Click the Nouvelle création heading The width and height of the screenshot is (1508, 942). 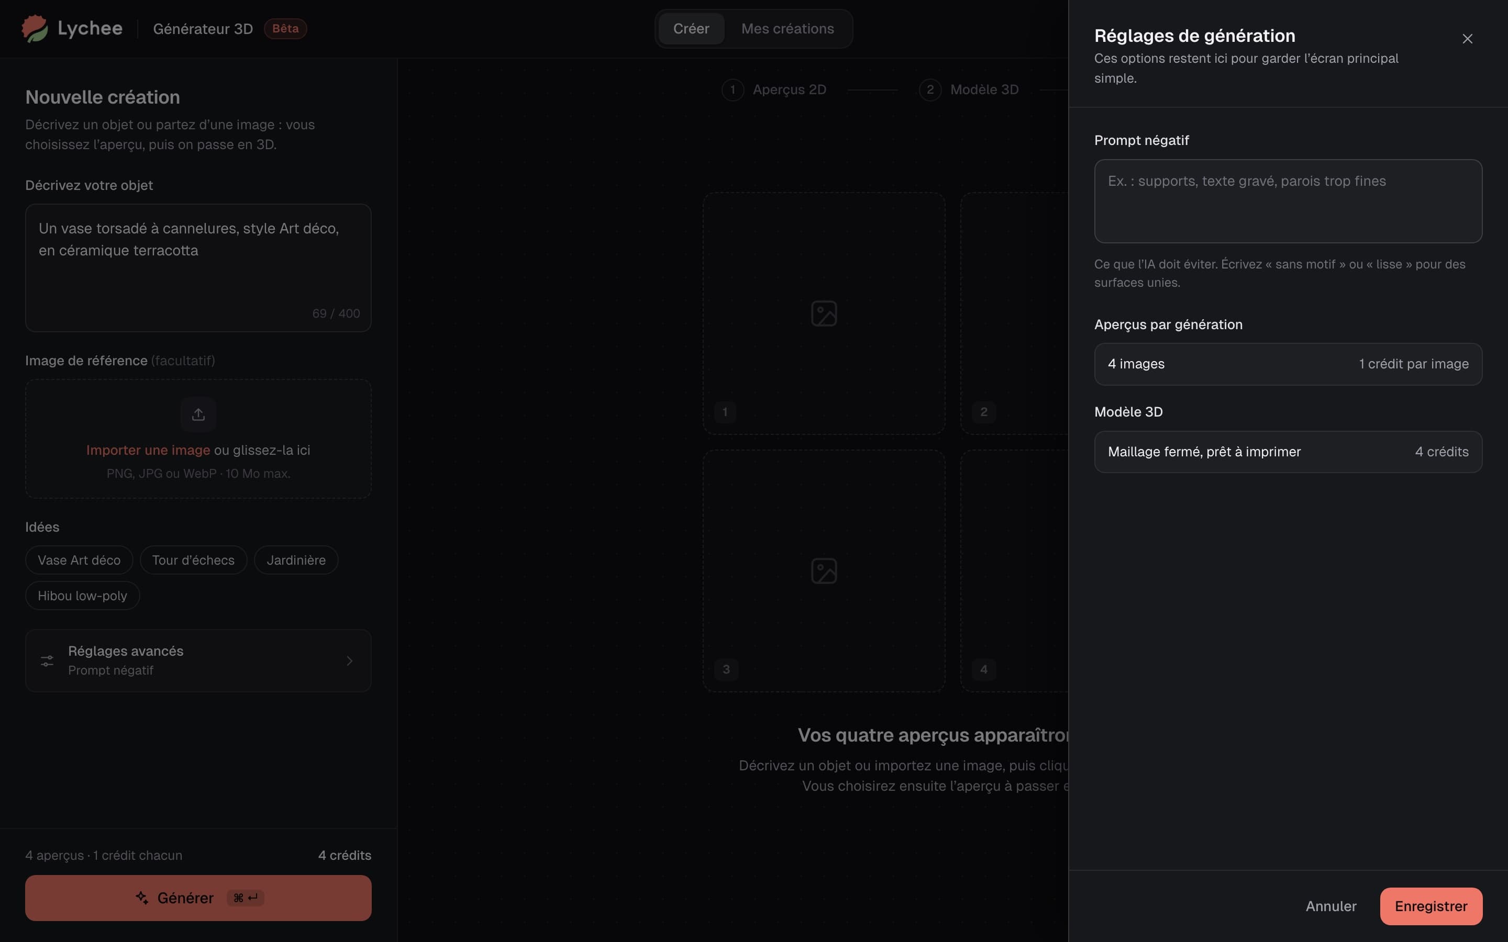(103, 97)
